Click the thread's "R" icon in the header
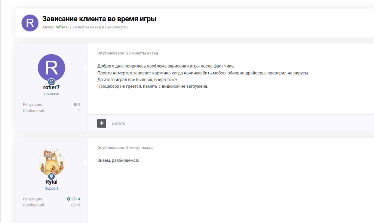The image size is (374, 223). pyautogui.click(x=30, y=23)
